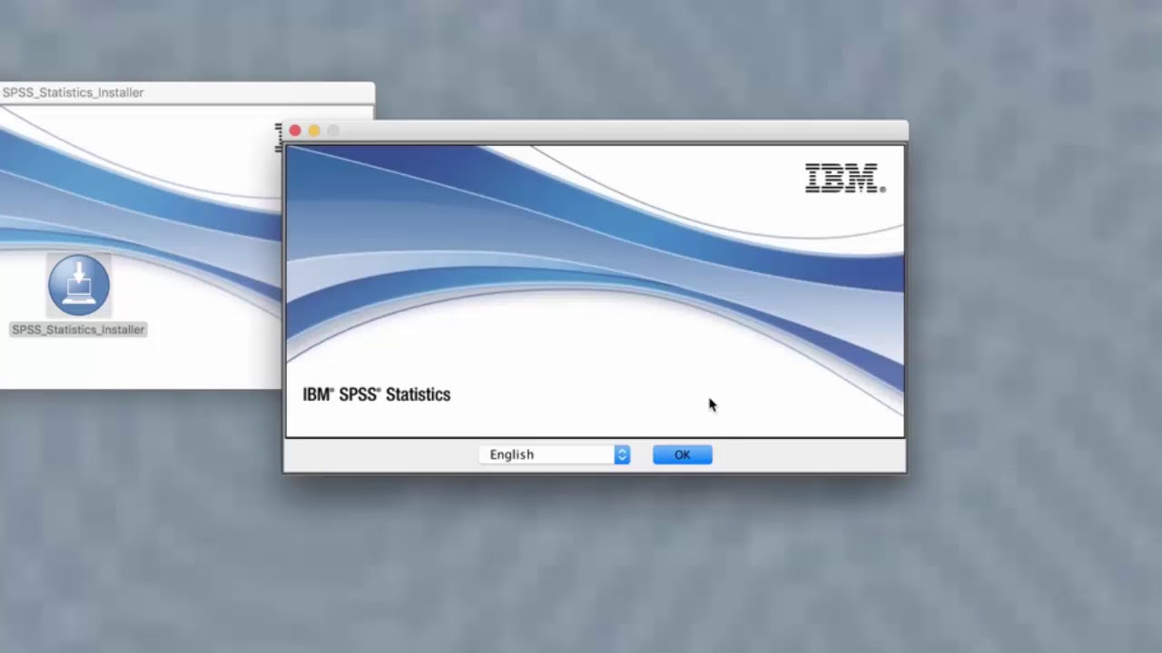The image size is (1162, 653).
Task: Click the IBM SPSS Statistics title text
Action: click(377, 395)
